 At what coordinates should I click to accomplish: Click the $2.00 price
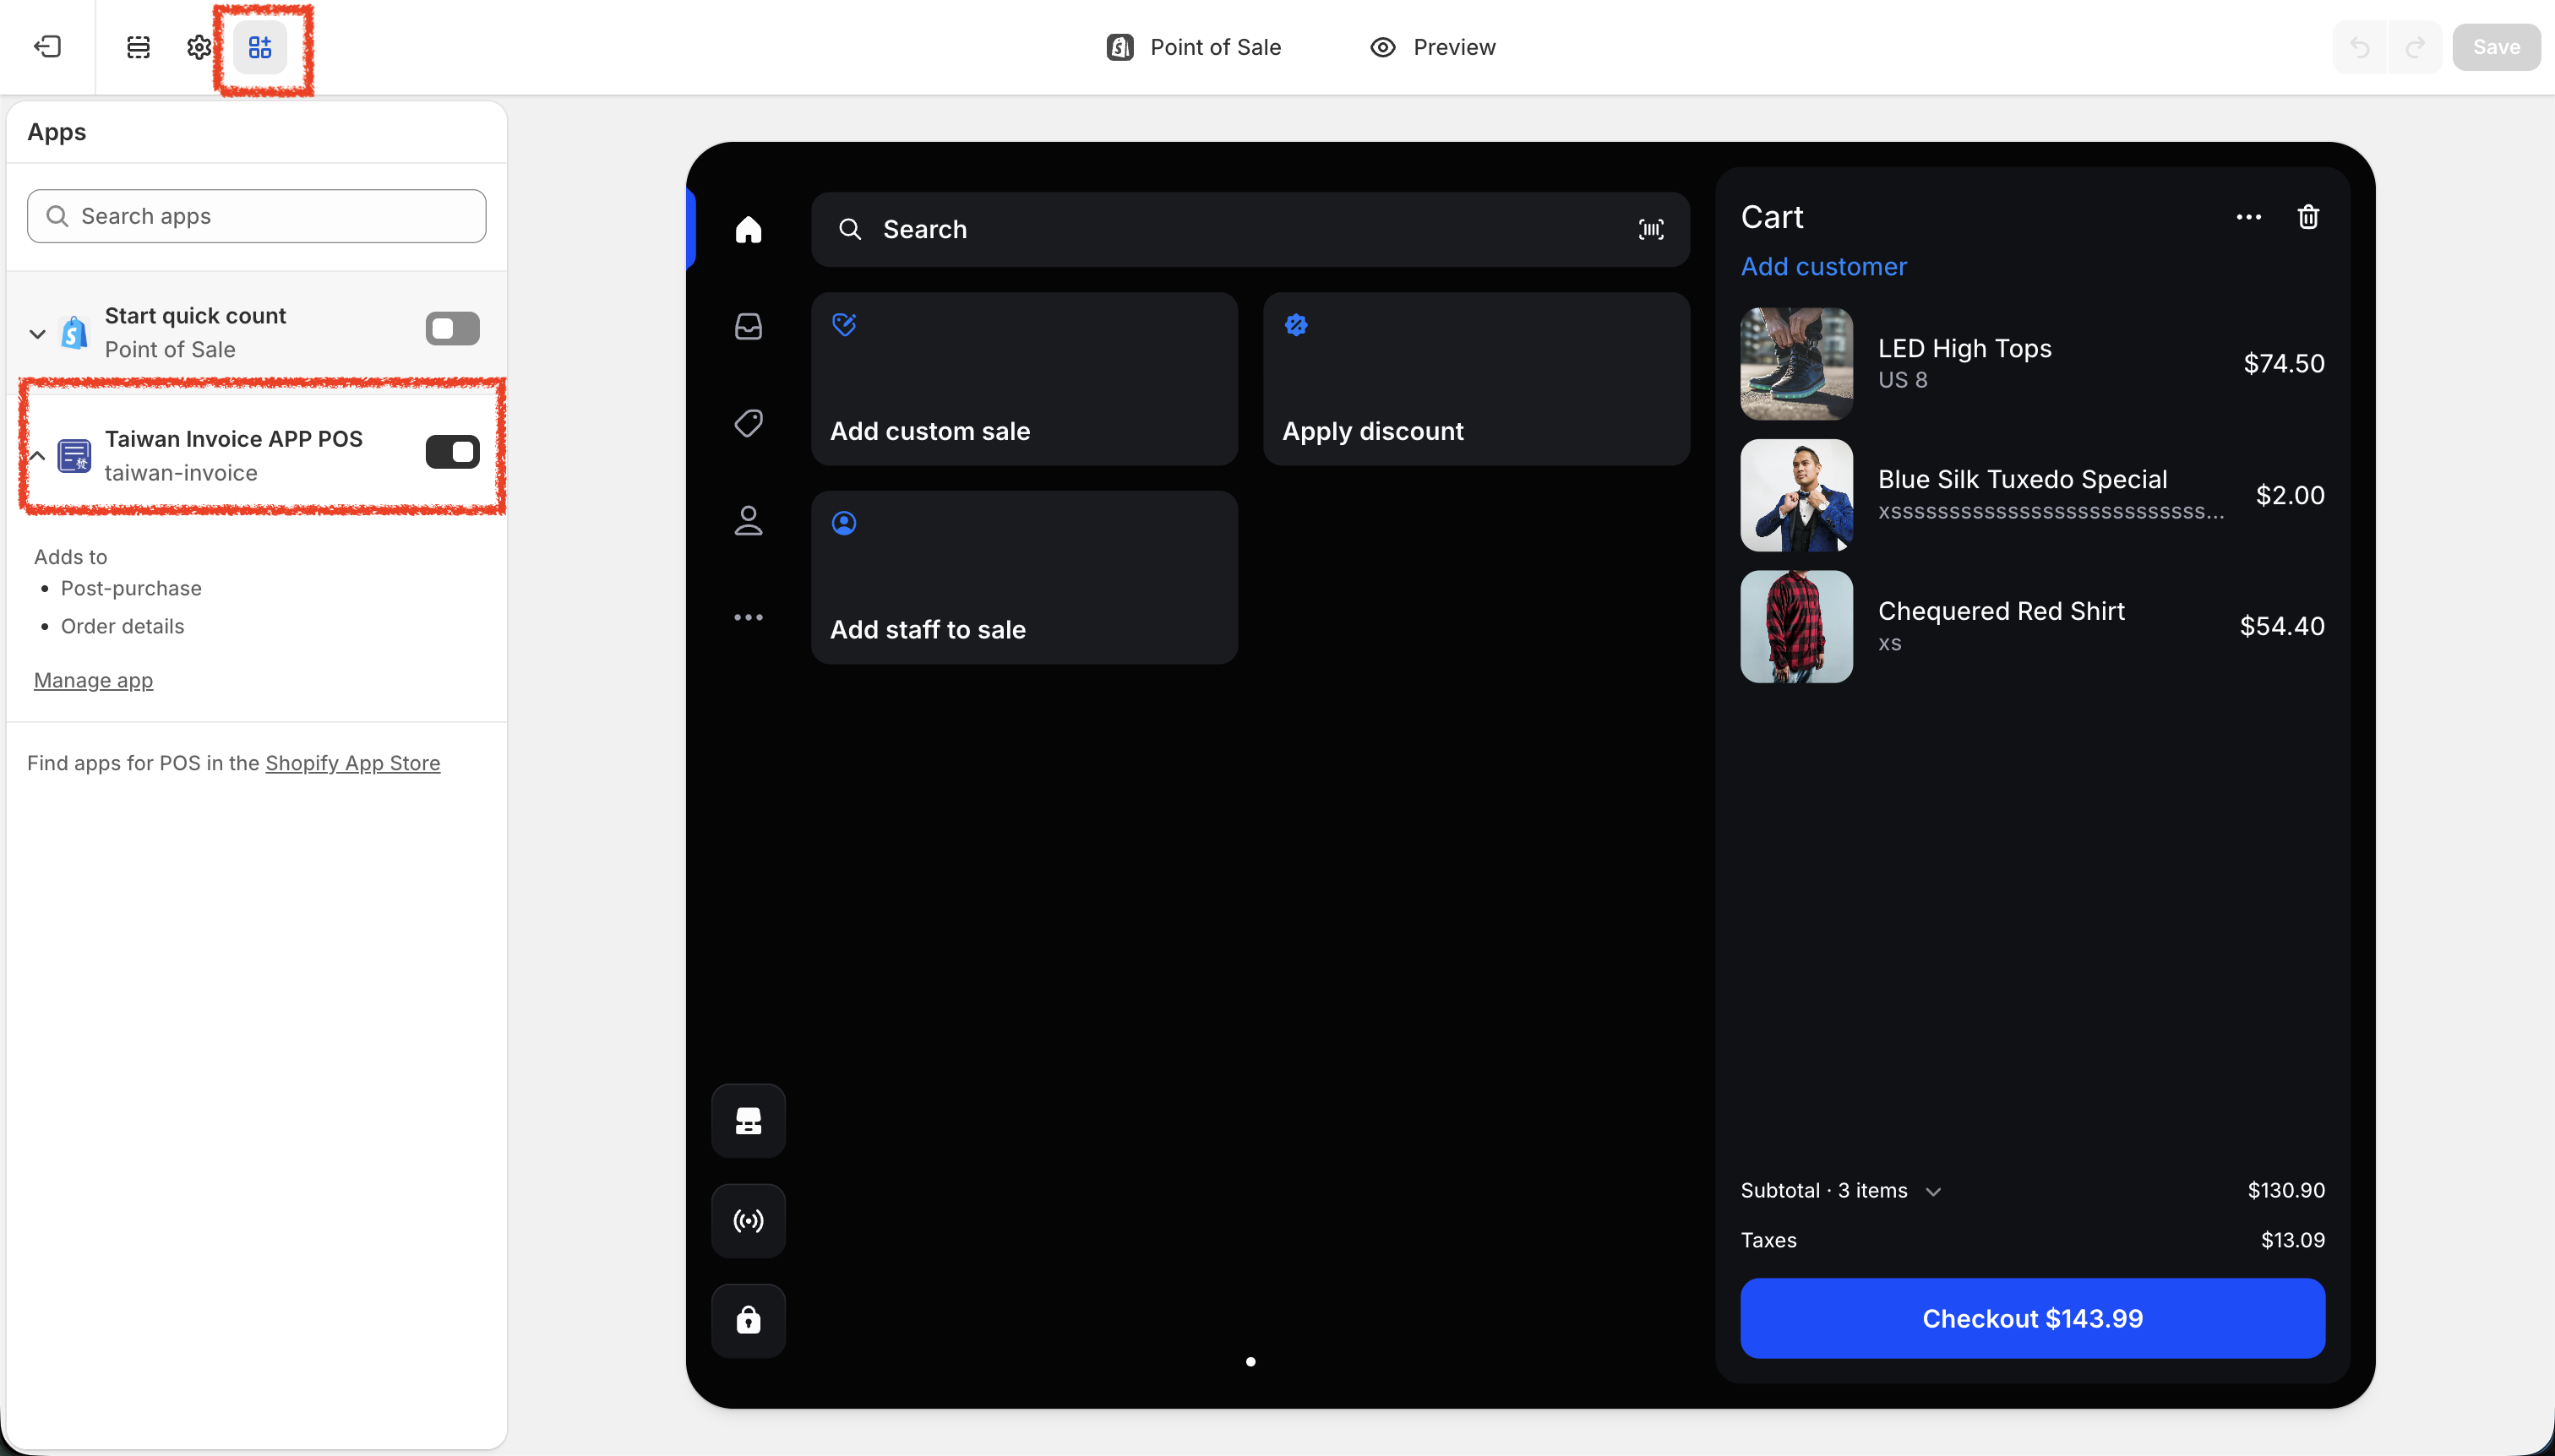pyautogui.click(x=2289, y=495)
